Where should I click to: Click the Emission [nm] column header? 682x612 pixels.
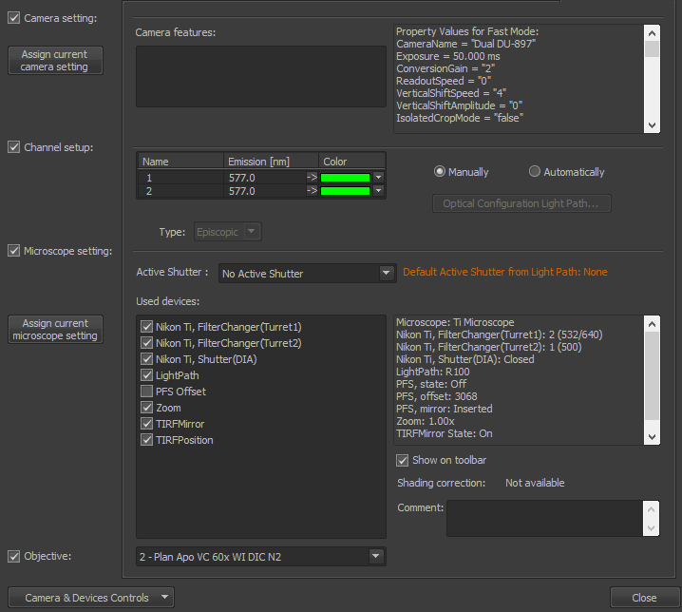click(272, 162)
